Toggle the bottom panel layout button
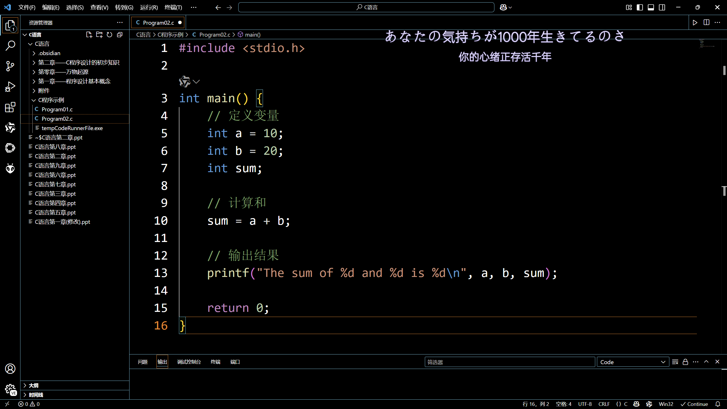Viewport: 727px width, 409px height. click(x=651, y=7)
